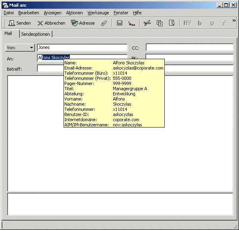This screenshot has height=230, width=239.
Task: Cancel the message with Abbrechen
Action: [51, 23]
